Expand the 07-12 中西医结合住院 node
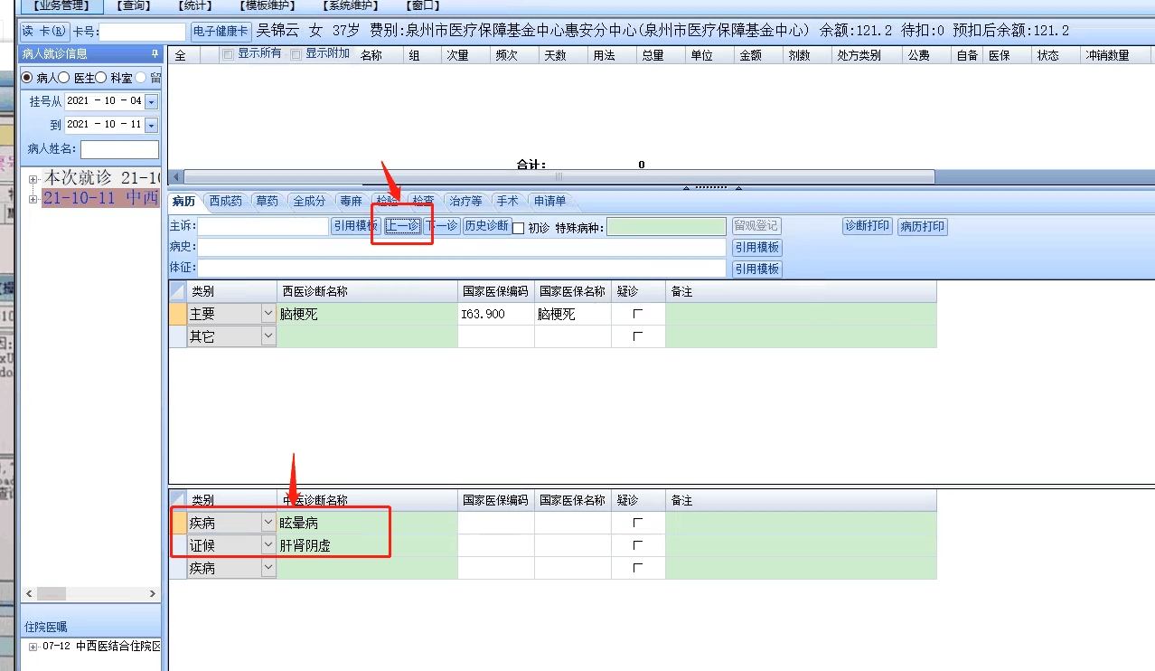The width and height of the screenshot is (1155, 671). point(33,647)
